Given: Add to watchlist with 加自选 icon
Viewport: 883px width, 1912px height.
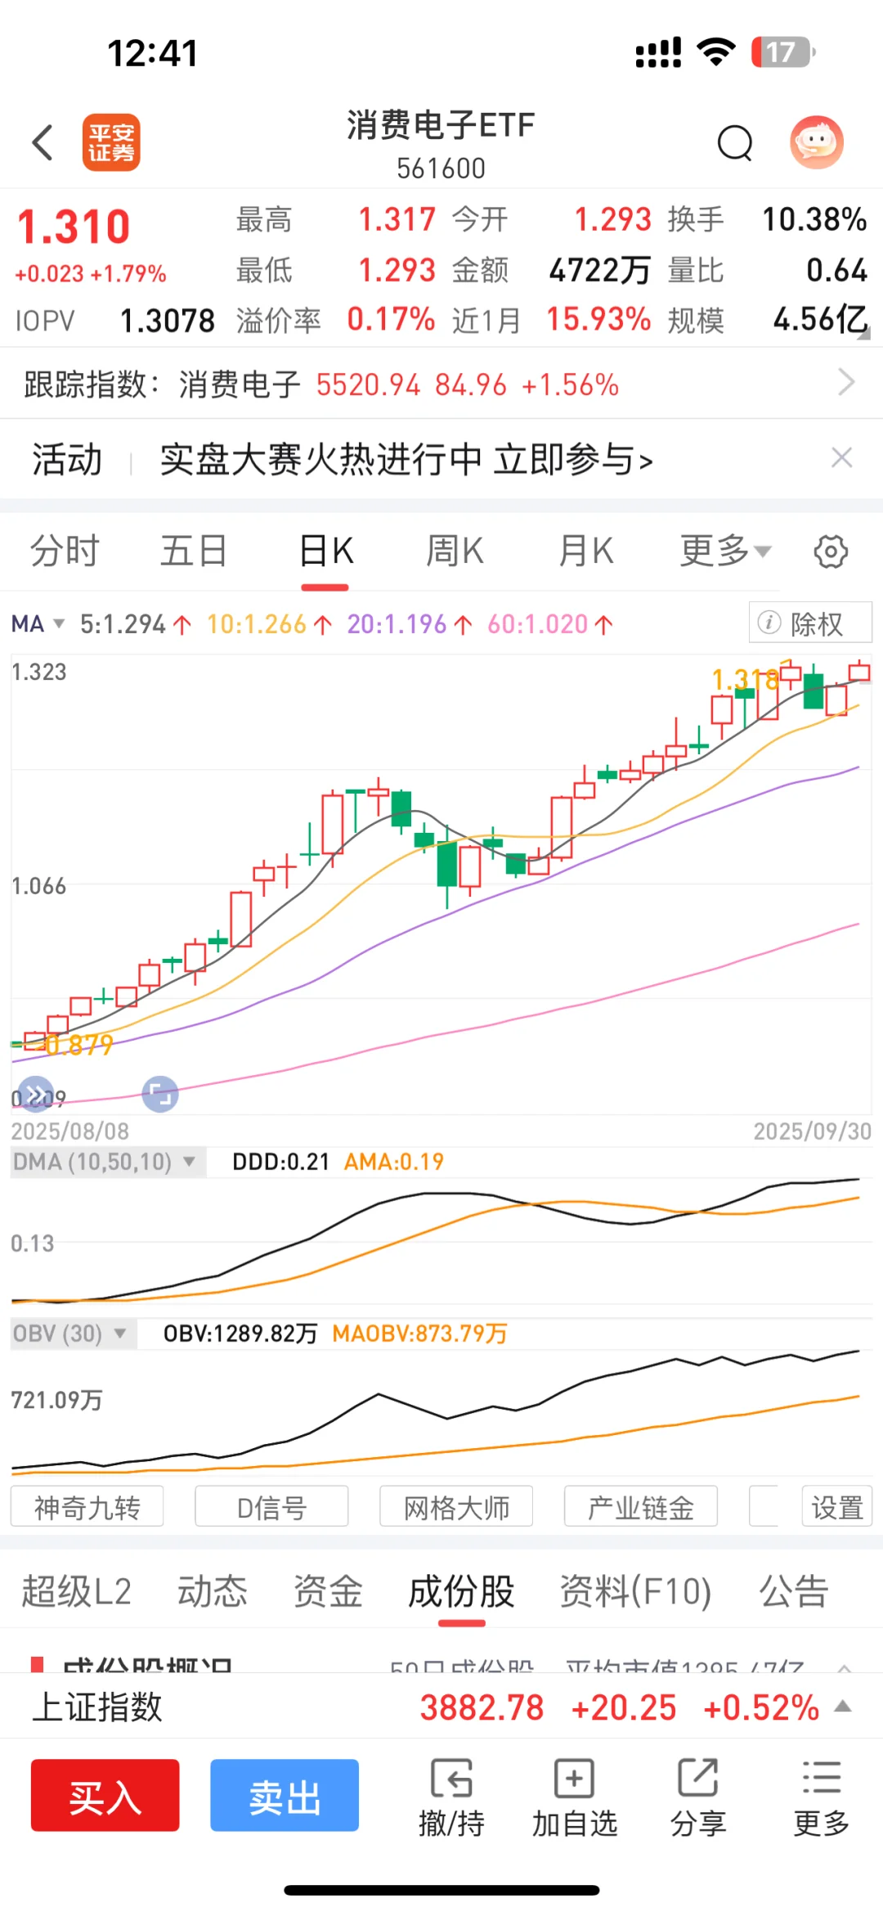Looking at the screenshot, I should click(x=575, y=1798).
